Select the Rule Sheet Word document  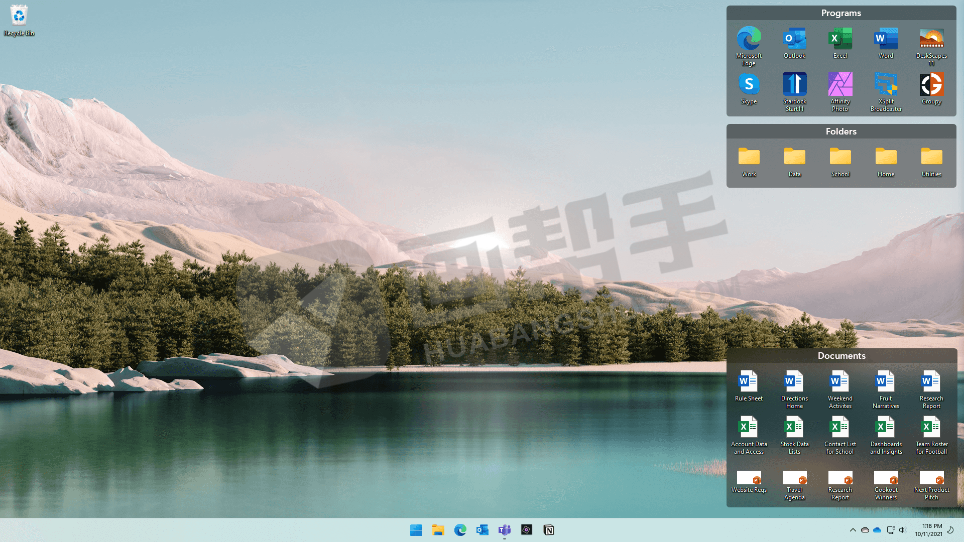click(749, 386)
